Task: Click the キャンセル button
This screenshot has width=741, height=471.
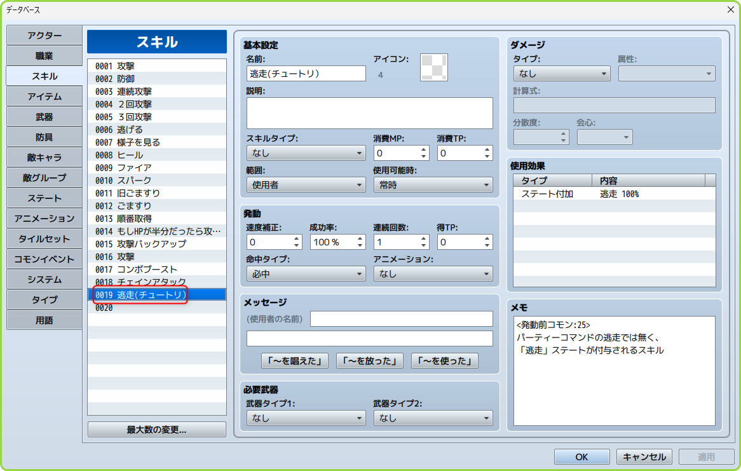Action: point(644,457)
